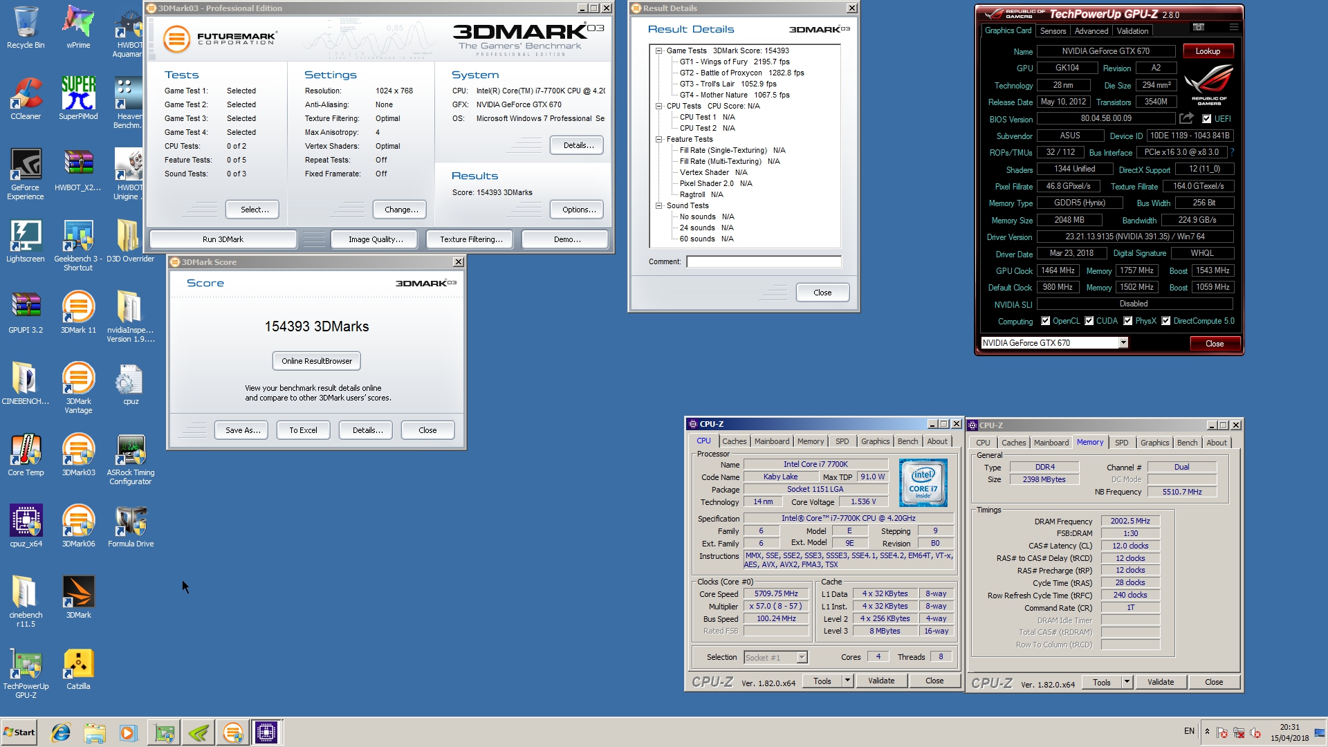This screenshot has width=1328, height=747.
Task: Open Tools dropdown arrow in CPU-Z Memory window
Action: (x=1127, y=683)
